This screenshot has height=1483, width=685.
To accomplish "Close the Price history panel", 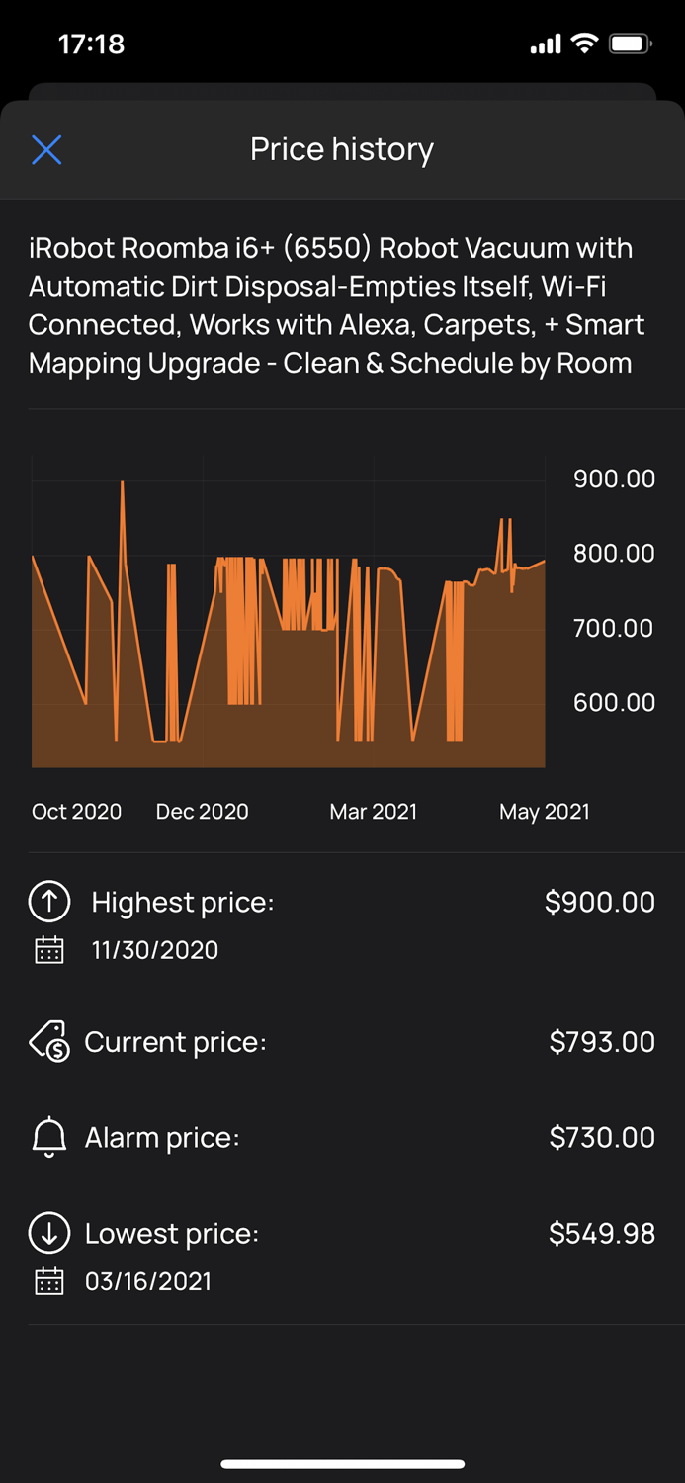I will [46, 149].
